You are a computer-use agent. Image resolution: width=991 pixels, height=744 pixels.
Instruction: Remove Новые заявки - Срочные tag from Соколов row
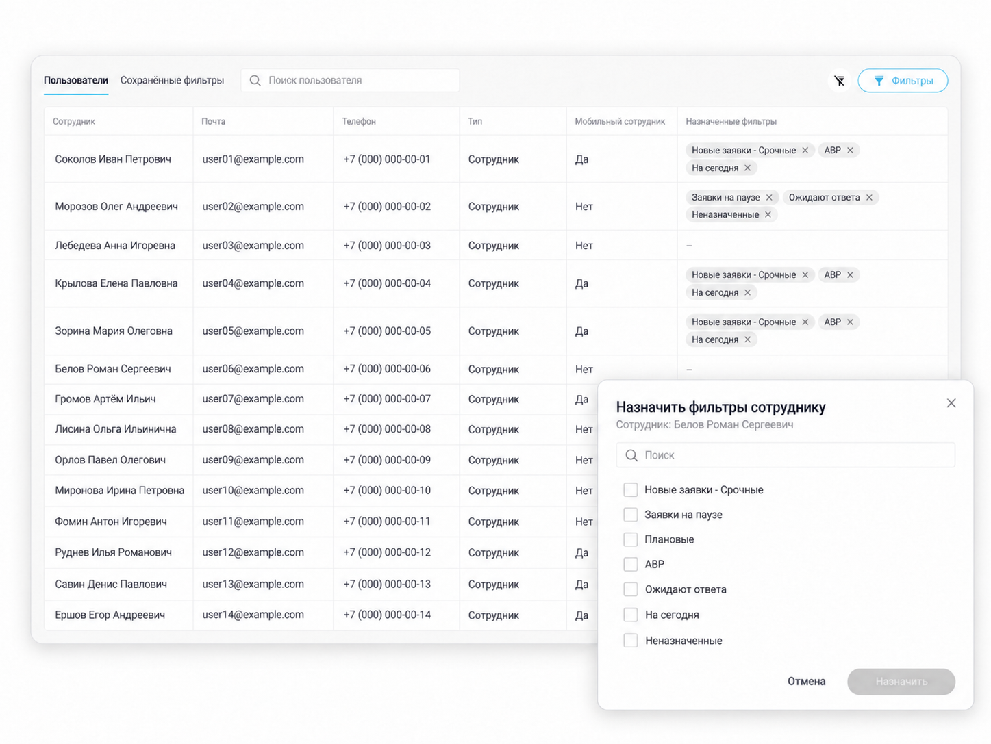tap(805, 151)
